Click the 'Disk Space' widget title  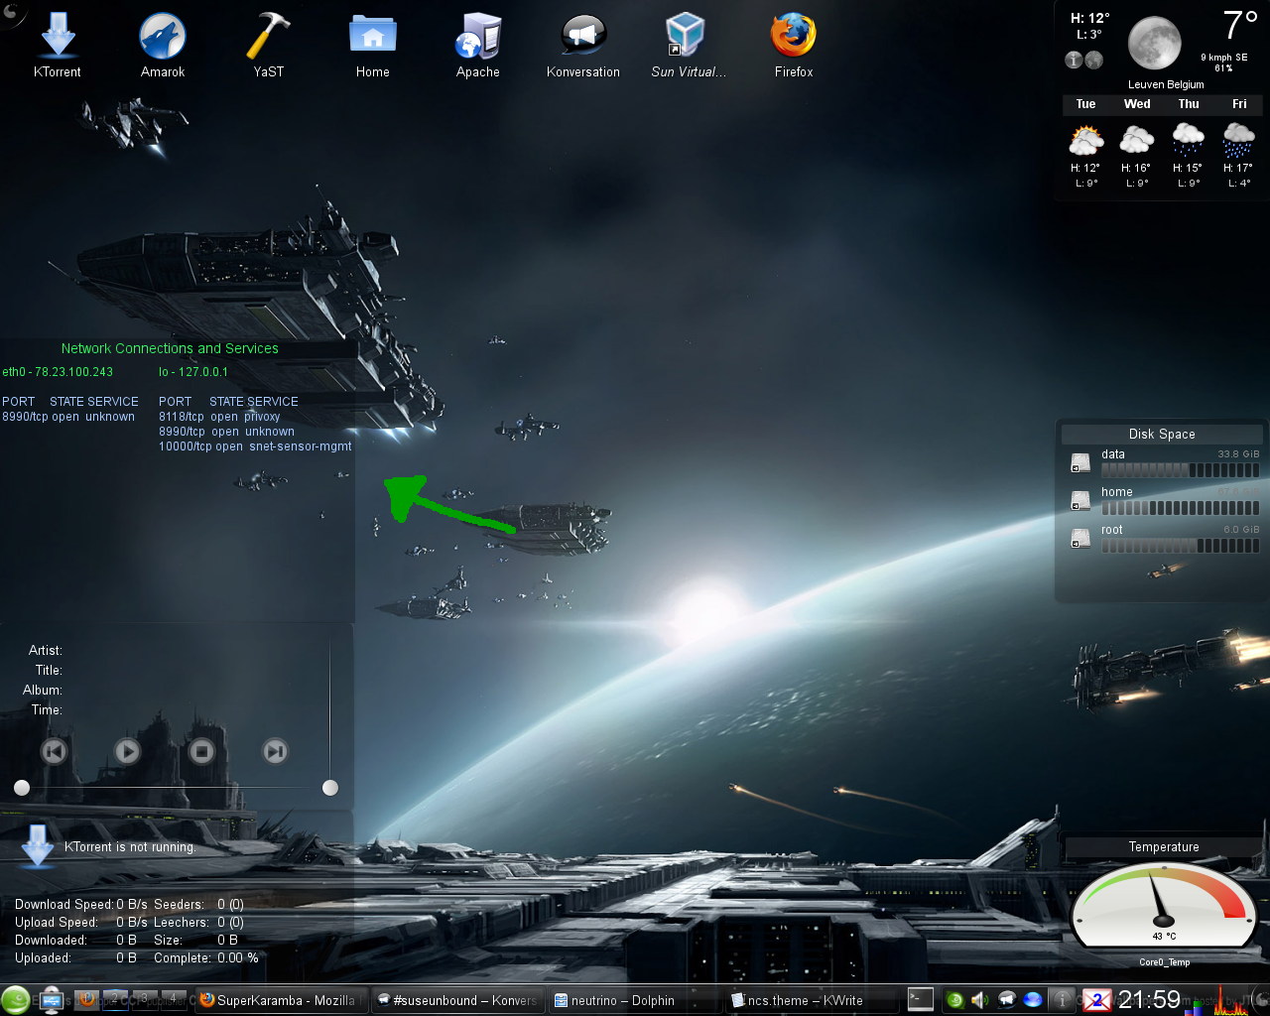(1162, 434)
